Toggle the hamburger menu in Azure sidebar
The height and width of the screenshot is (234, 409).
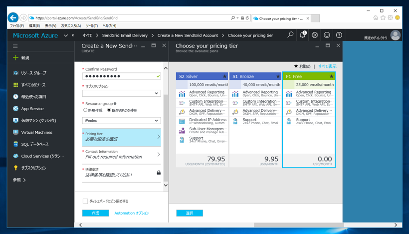15,46
